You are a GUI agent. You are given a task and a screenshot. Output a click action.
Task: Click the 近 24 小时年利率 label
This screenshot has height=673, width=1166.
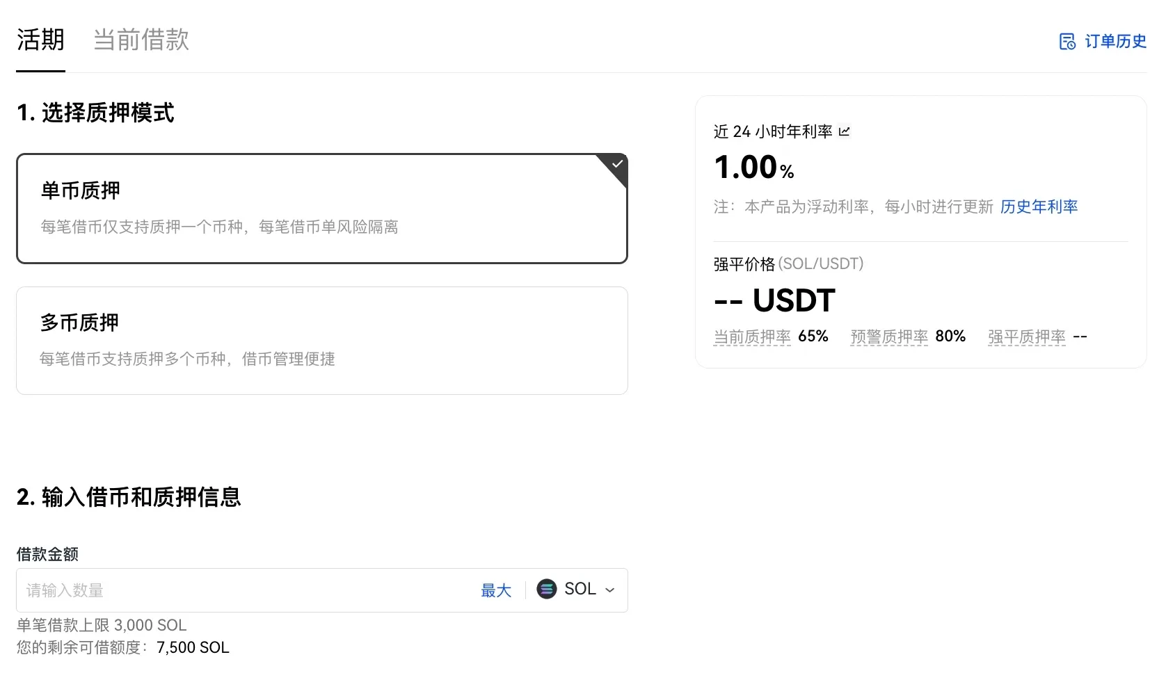tap(773, 131)
